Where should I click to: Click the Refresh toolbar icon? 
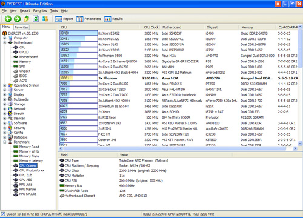(36, 19)
